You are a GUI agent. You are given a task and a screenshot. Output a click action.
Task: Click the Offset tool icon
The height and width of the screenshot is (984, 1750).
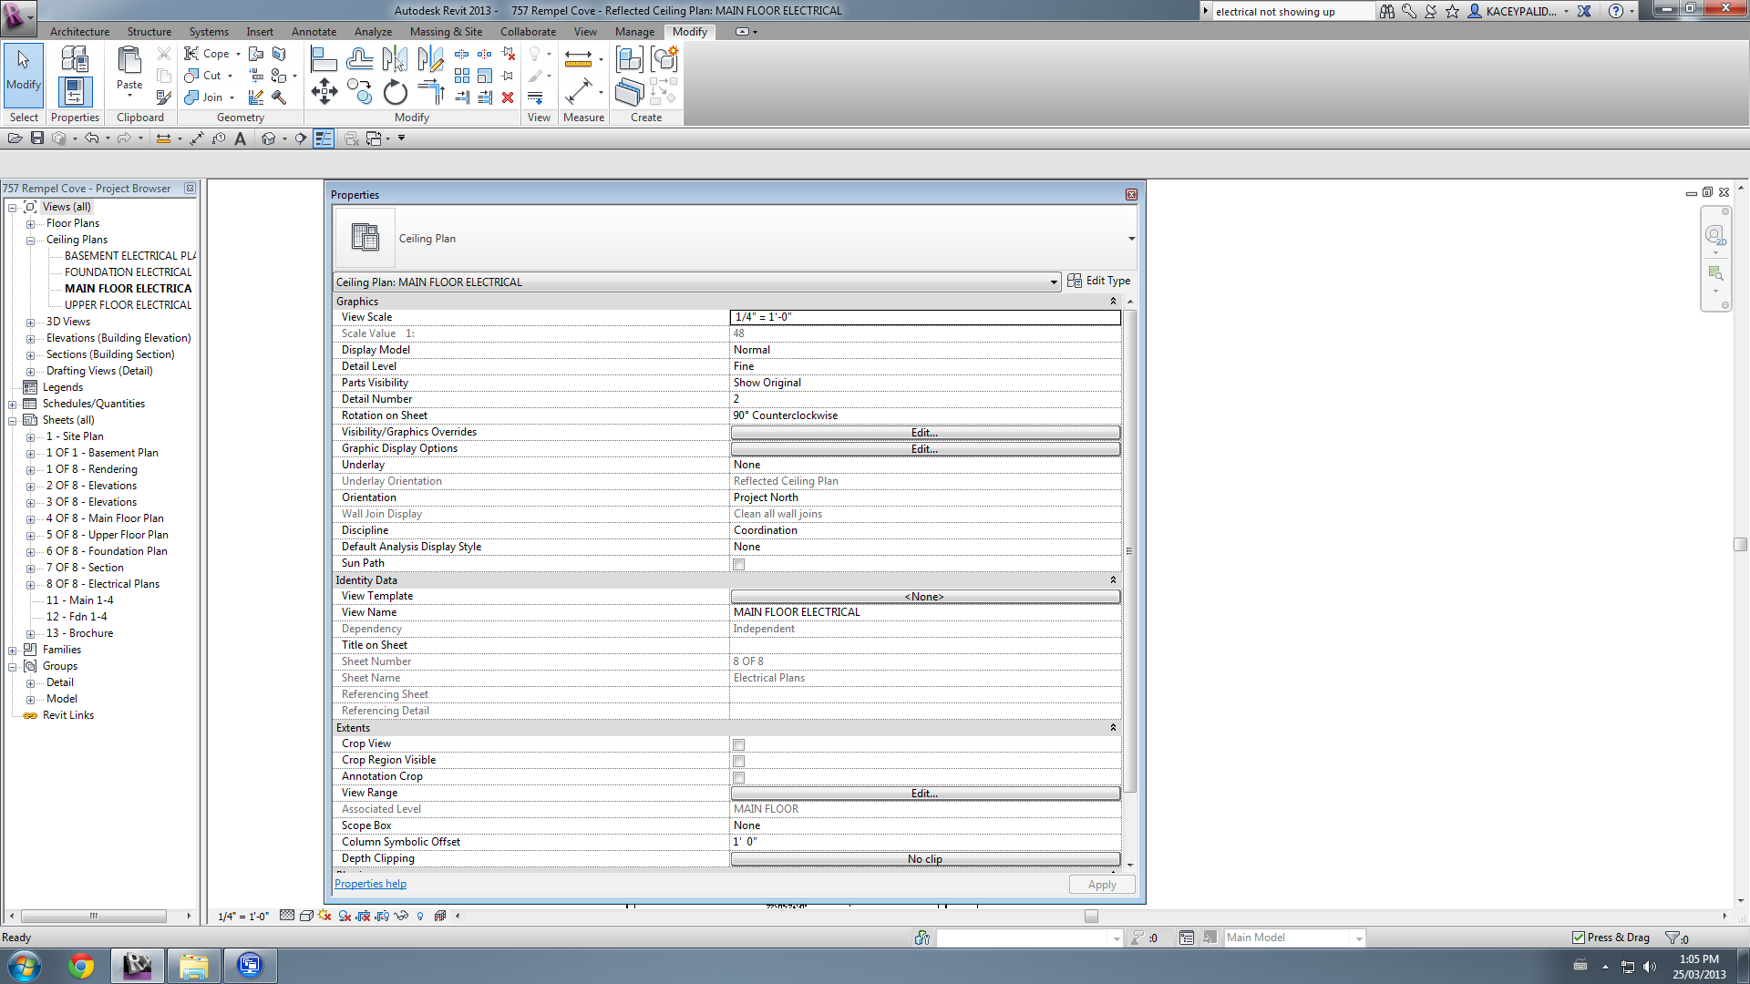tap(359, 60)
